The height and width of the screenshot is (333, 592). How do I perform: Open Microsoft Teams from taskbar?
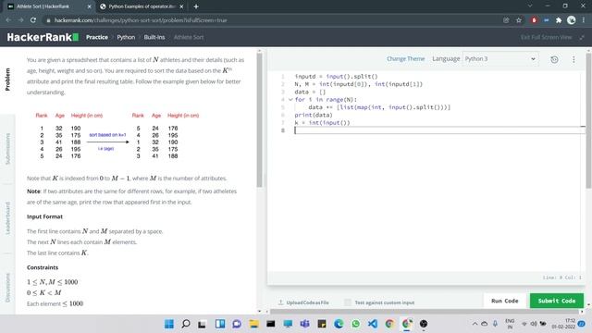coord(304,324)
